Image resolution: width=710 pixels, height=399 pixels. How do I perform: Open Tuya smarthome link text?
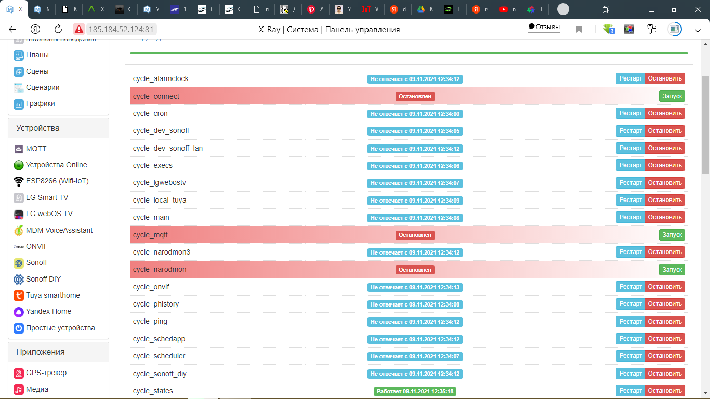coord(53,296)
